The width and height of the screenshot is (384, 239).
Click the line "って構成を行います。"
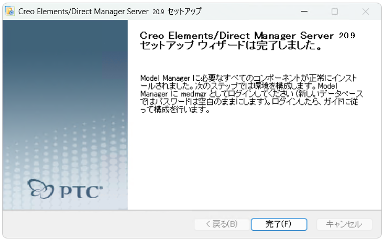pos(175,110)
